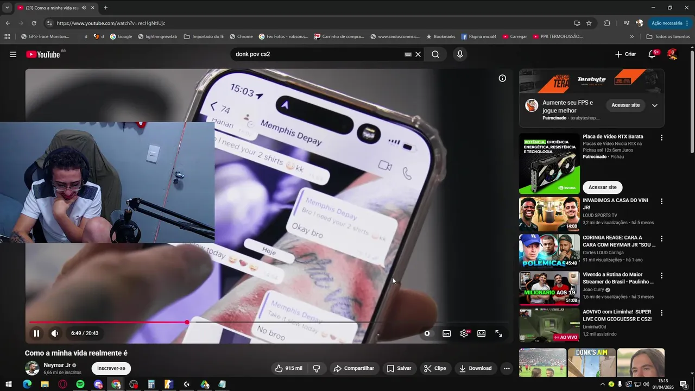This screenshot has height=391, width=695.
Task: Run the search with the magnifier button
Action: (435, 54)
